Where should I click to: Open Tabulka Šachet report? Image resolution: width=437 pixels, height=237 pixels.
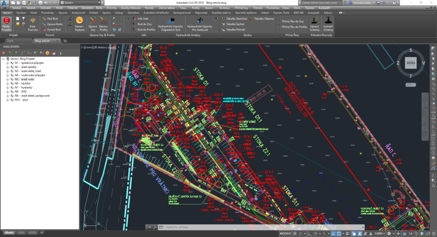[233, 24]
